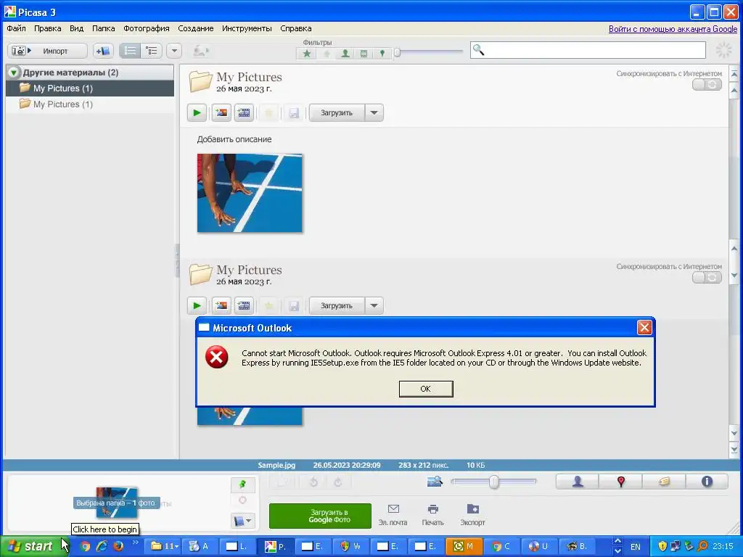Select the highlighted My Pictures (1) folder
Image resolution: width=743 pixels, height=557 pixels.
pos(90,88)
